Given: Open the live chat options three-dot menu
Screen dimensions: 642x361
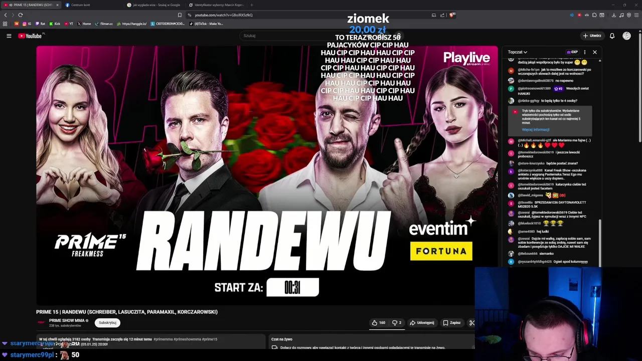Looking at the screenshot, I should [584, 52].
